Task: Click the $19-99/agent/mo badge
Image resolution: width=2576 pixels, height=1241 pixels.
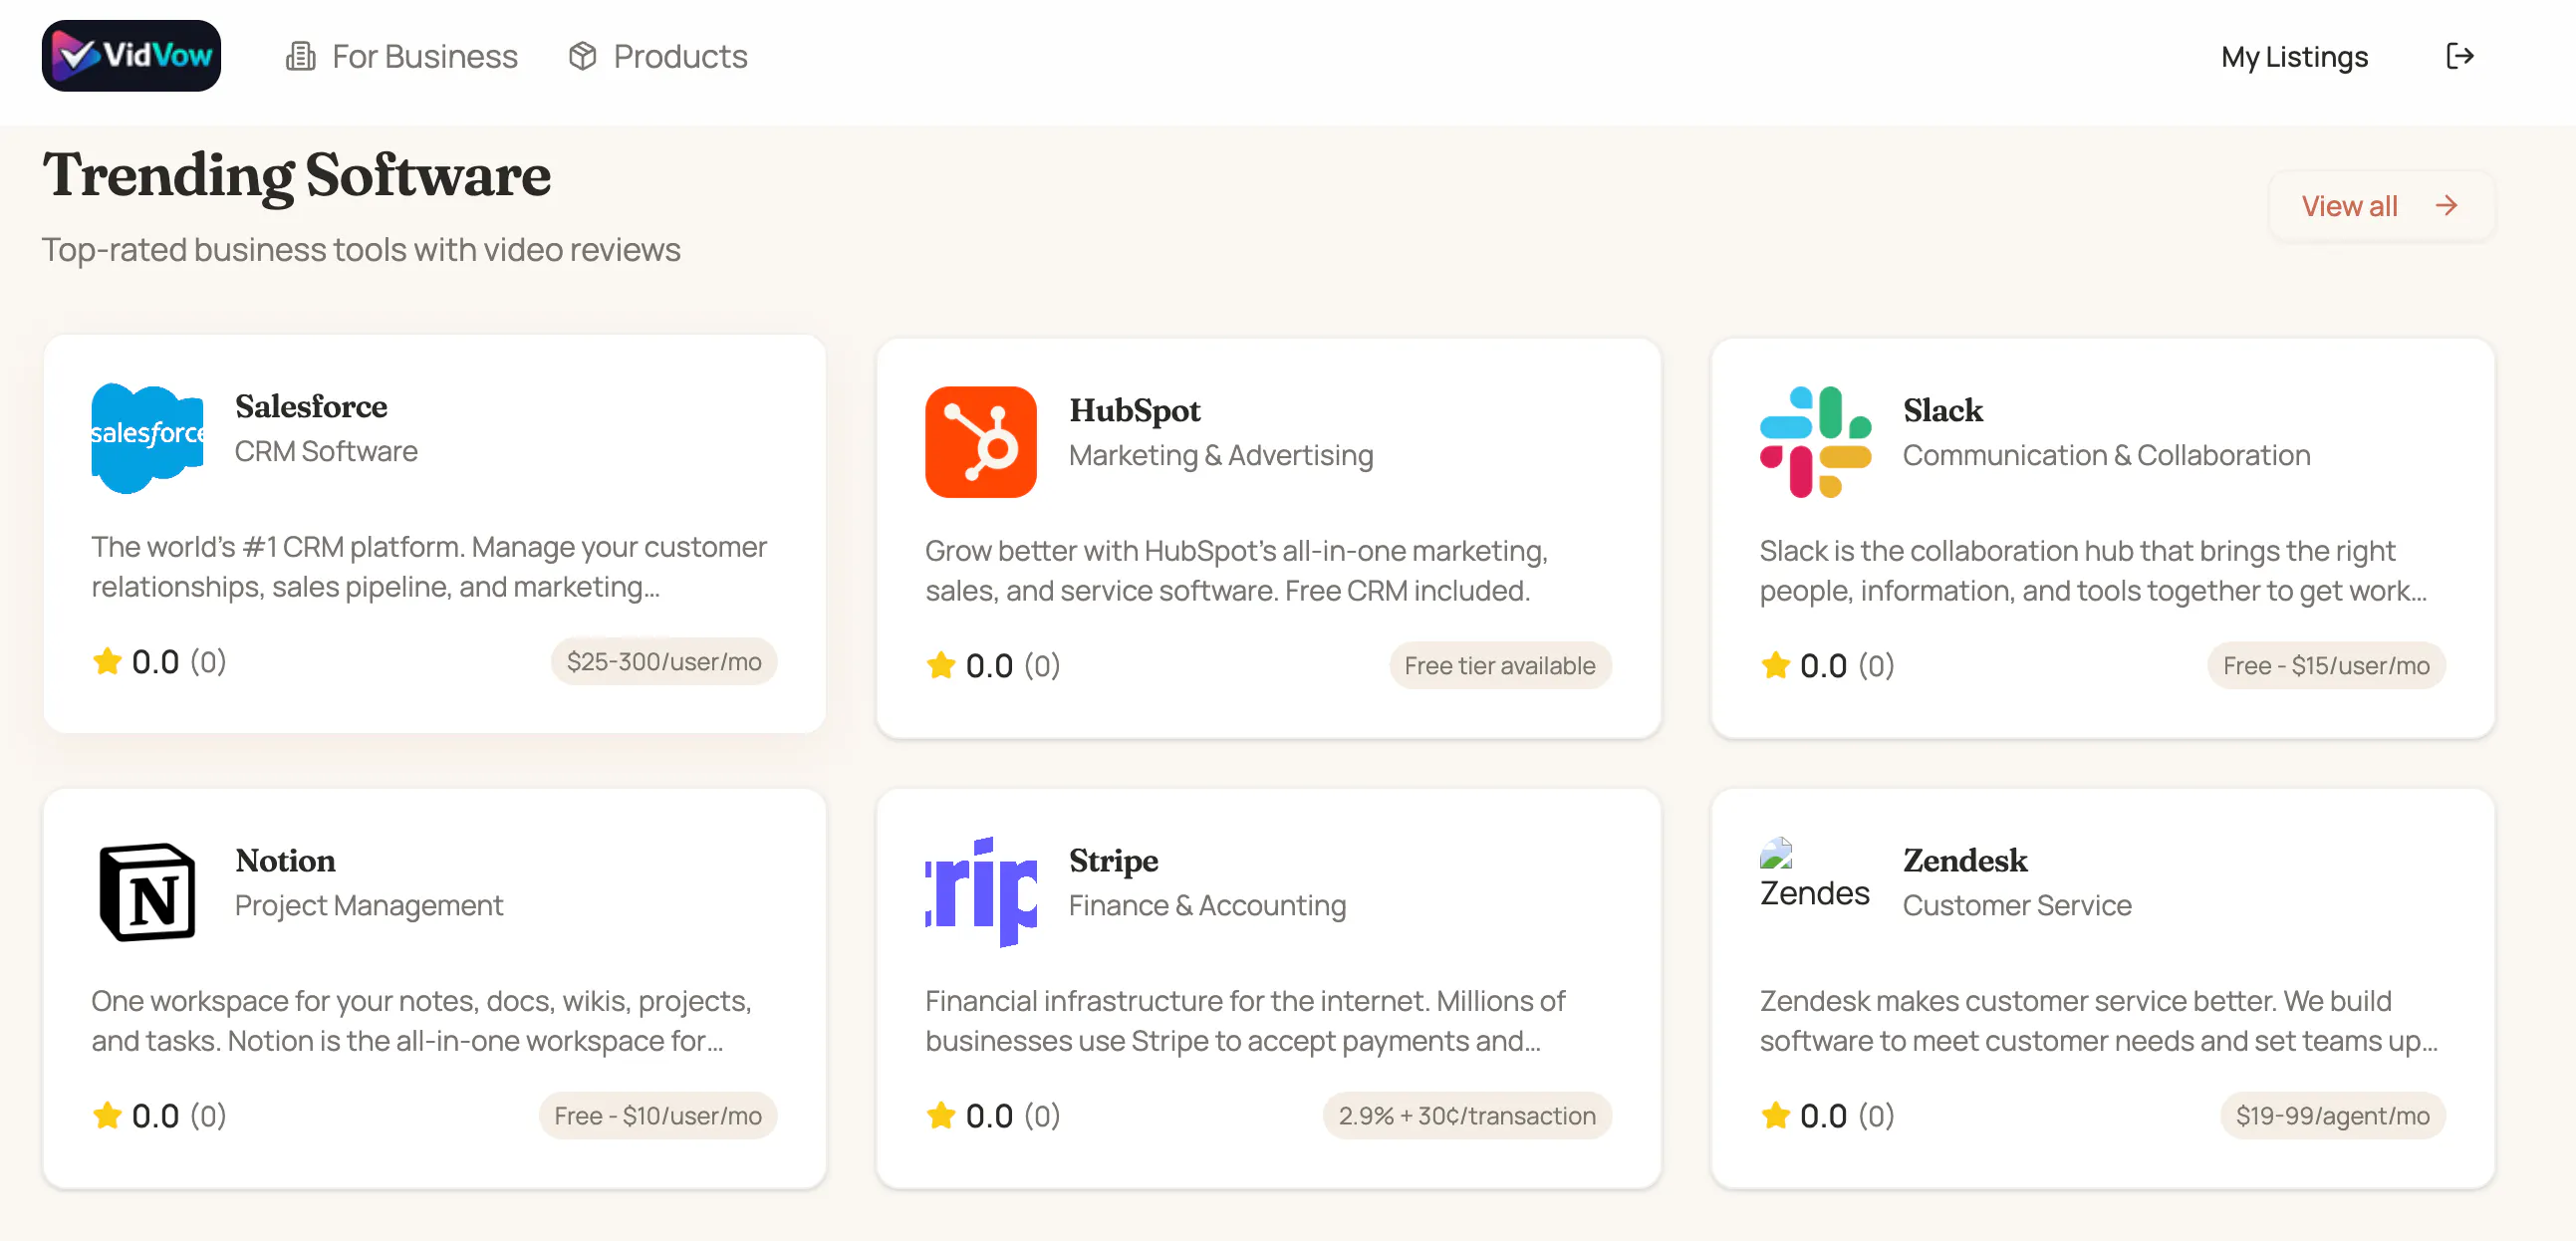Action: tap(2333, 1115)
